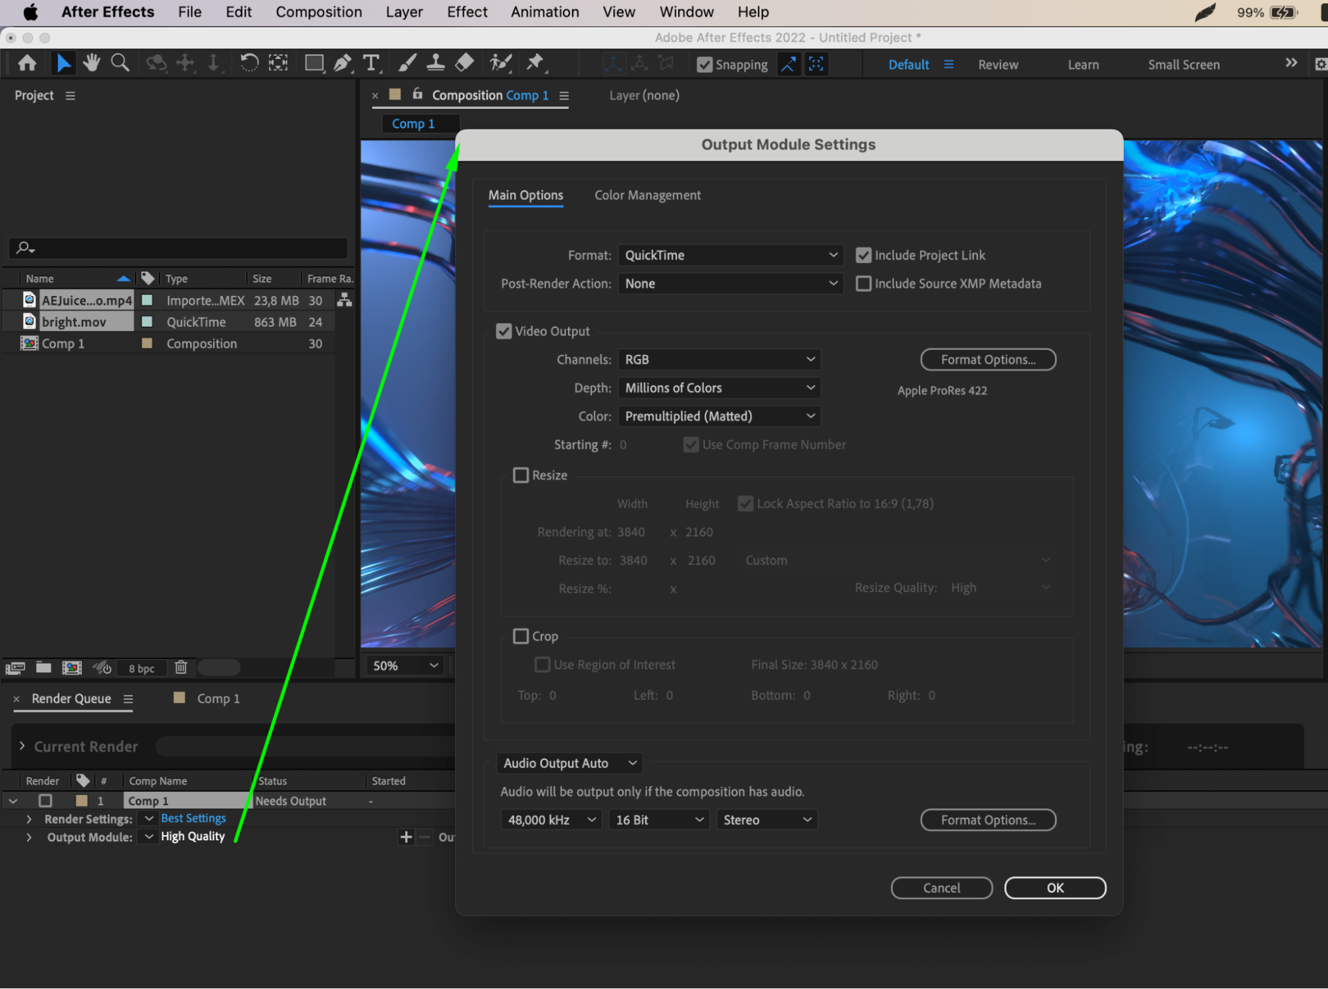Screen dimensions: 1328x989
Task: Click the Comp 1 label color swatch
Action: [x=147, y=344]
